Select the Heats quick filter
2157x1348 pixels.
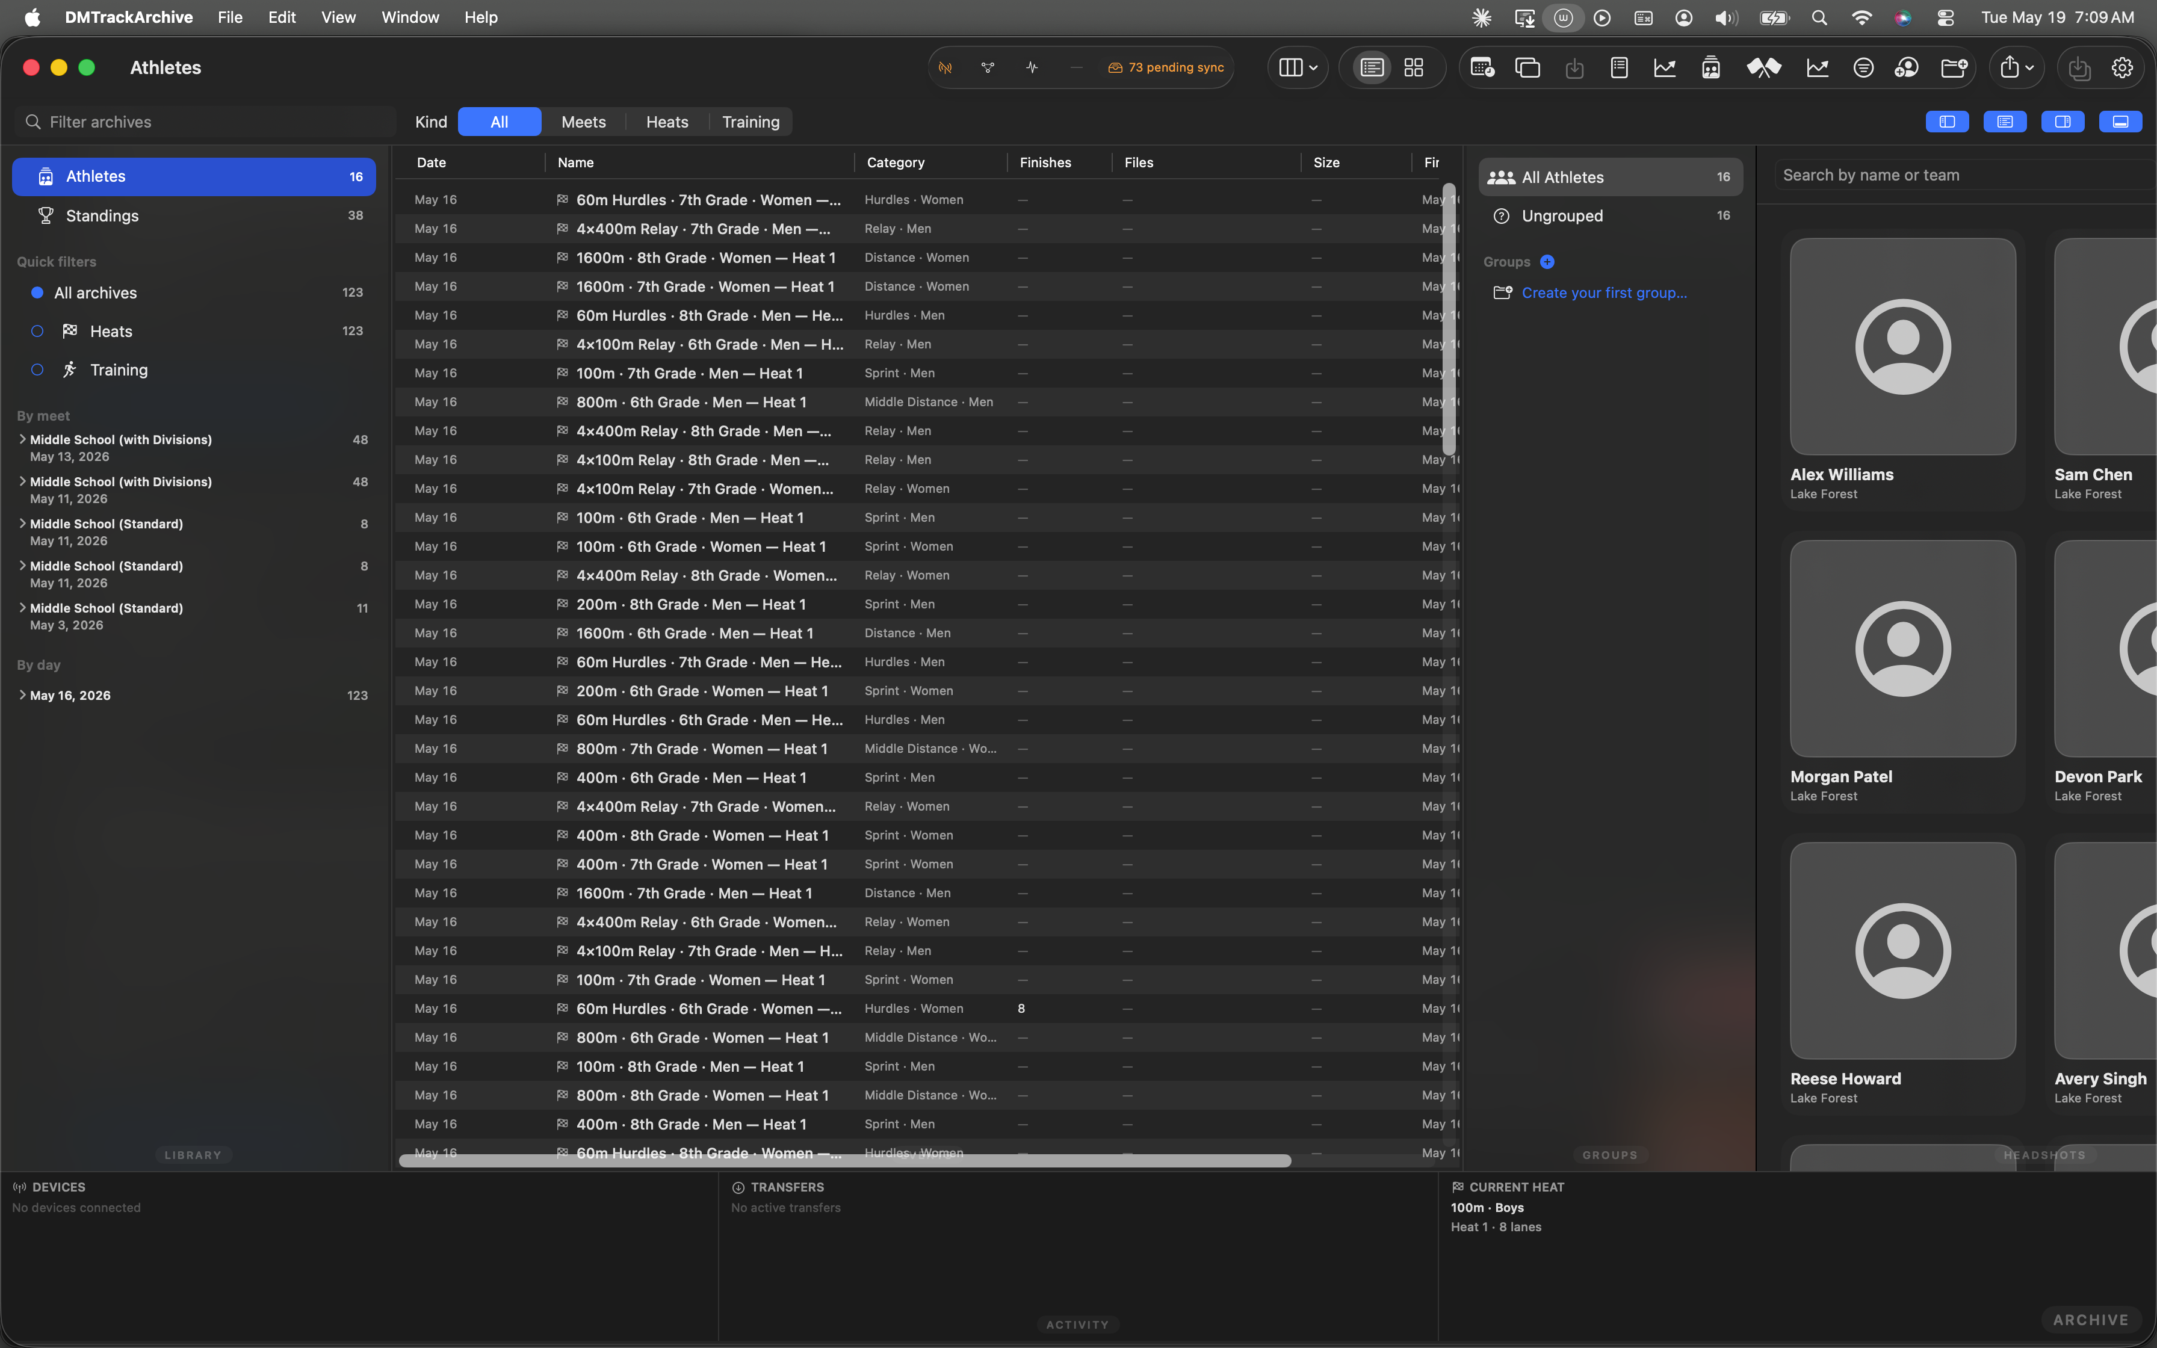pos(193,331)
